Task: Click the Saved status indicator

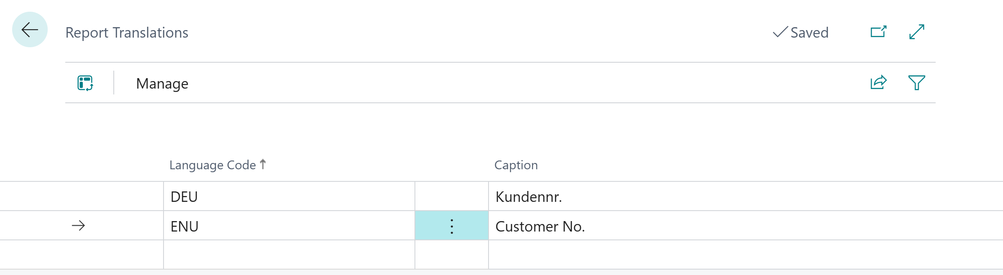Action: click(x=801, y=33)
